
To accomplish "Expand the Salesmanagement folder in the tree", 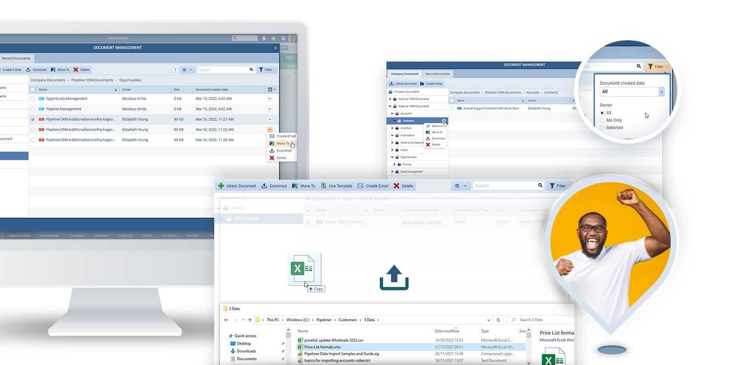I will tap(392, 171).
